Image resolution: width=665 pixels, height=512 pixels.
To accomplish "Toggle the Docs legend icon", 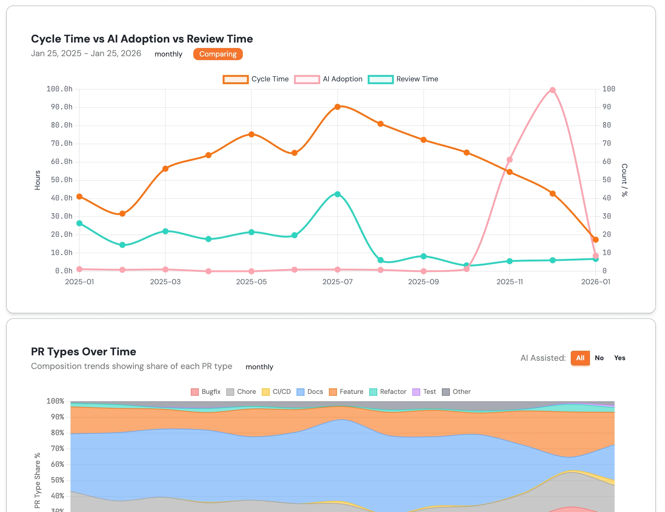I will (x=300, y=392).
